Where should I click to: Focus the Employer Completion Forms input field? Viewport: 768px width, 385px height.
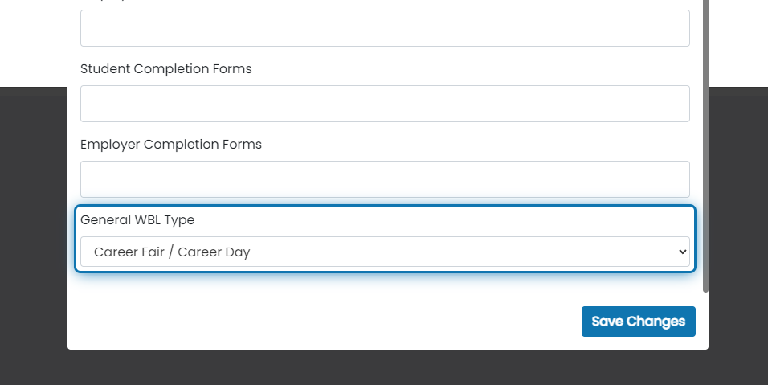(385, 179)
